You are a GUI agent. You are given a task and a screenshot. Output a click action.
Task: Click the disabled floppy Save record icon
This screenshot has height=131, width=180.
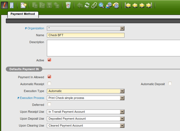pyautogui.click(x=49, y=5)
